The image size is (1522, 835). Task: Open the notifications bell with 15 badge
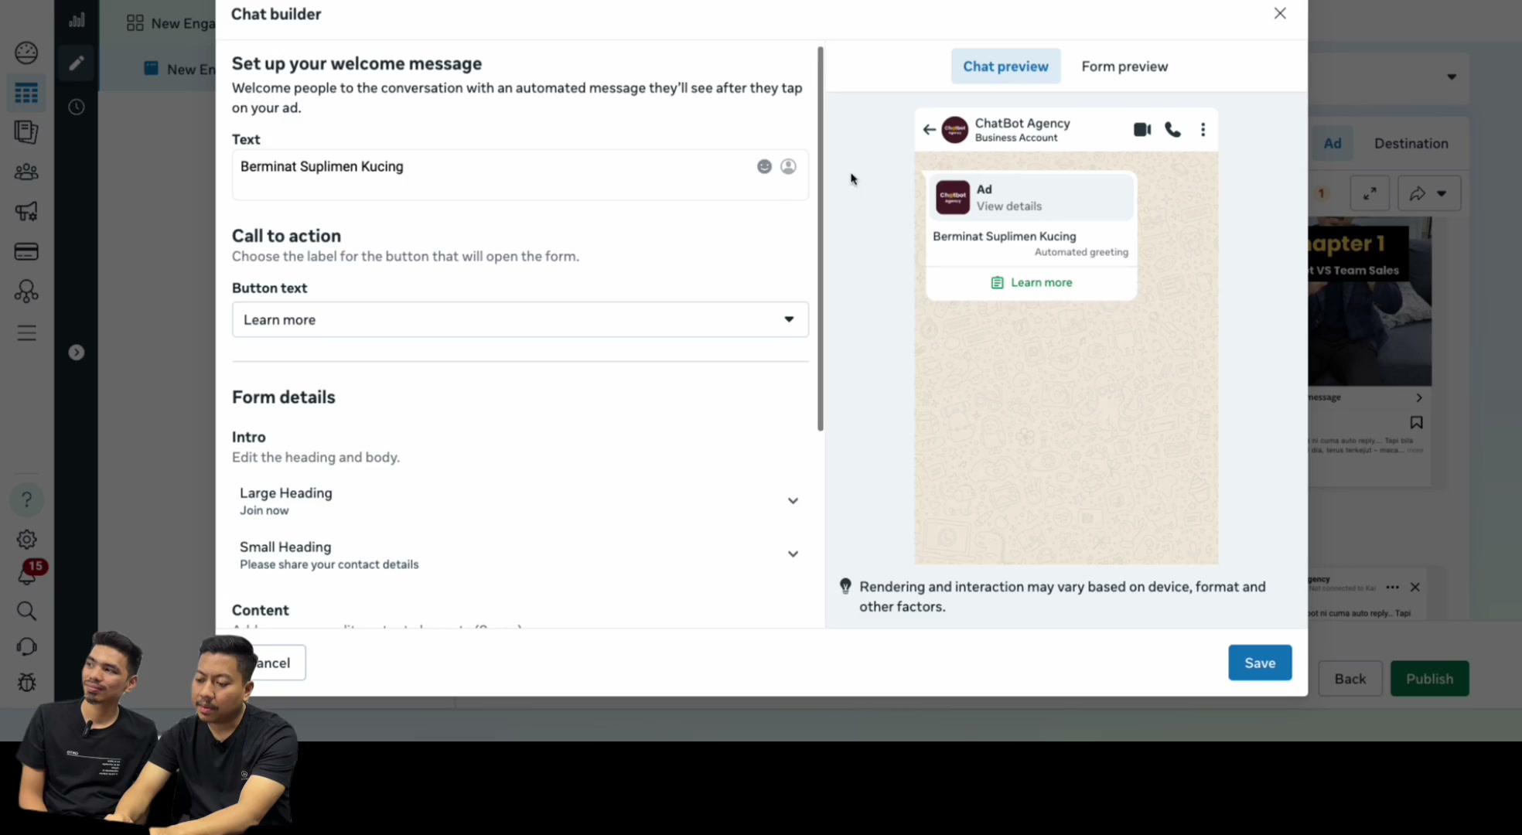coord(28,574)
